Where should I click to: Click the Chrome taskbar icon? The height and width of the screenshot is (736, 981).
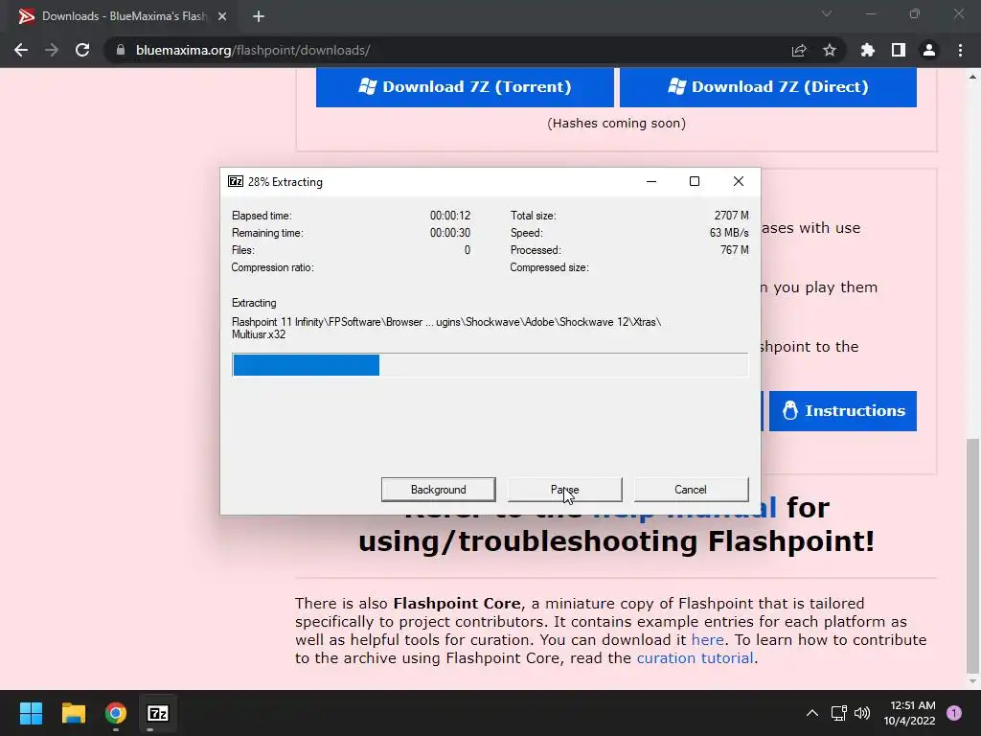116,713
